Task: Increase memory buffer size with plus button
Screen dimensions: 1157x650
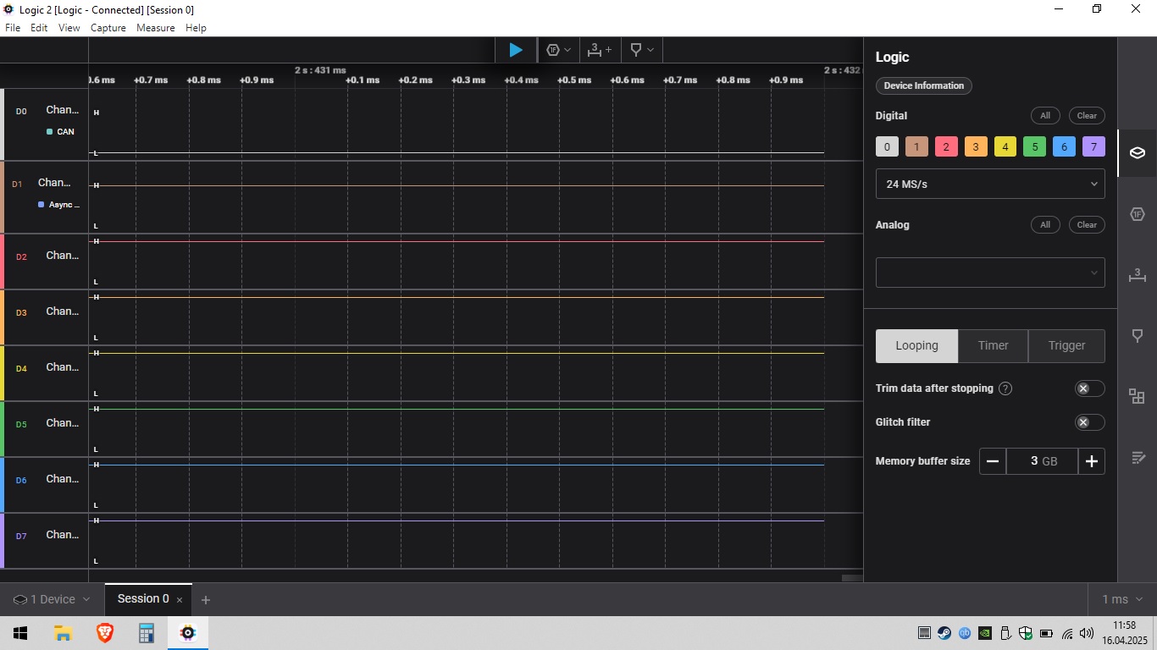Action: click(x=1091, y=461)
